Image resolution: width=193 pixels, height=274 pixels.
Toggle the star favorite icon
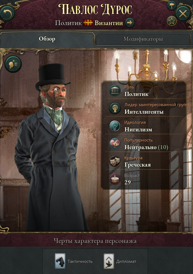coord(172,21)
